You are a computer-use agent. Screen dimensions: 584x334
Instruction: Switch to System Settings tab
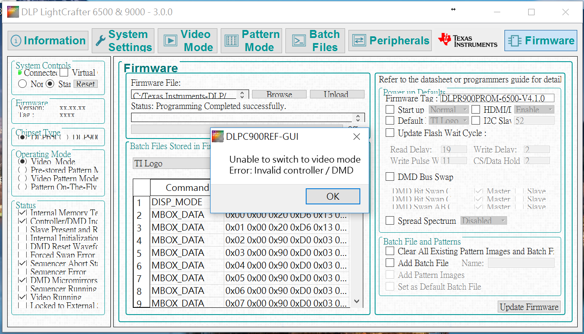(123, 41)
